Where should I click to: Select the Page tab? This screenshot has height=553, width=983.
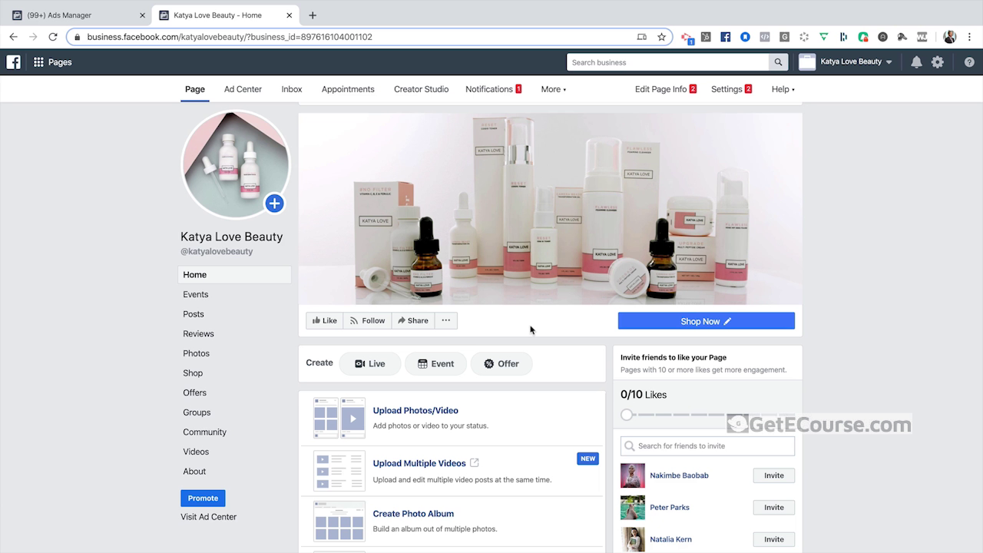195,89
